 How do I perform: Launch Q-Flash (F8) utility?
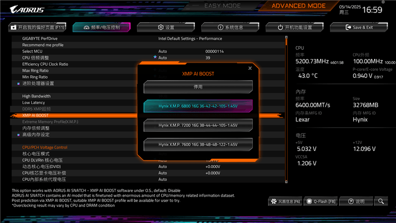(x=321, y=201)
